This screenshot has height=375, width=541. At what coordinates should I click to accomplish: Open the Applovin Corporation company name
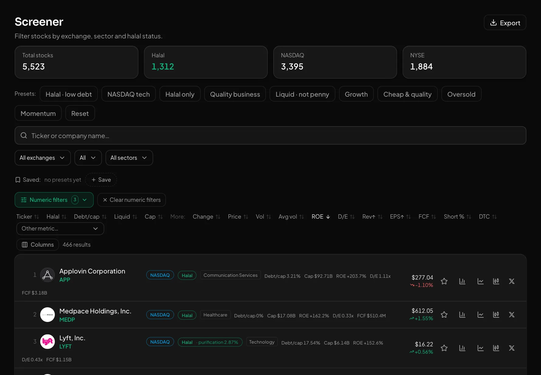(92, 271)
